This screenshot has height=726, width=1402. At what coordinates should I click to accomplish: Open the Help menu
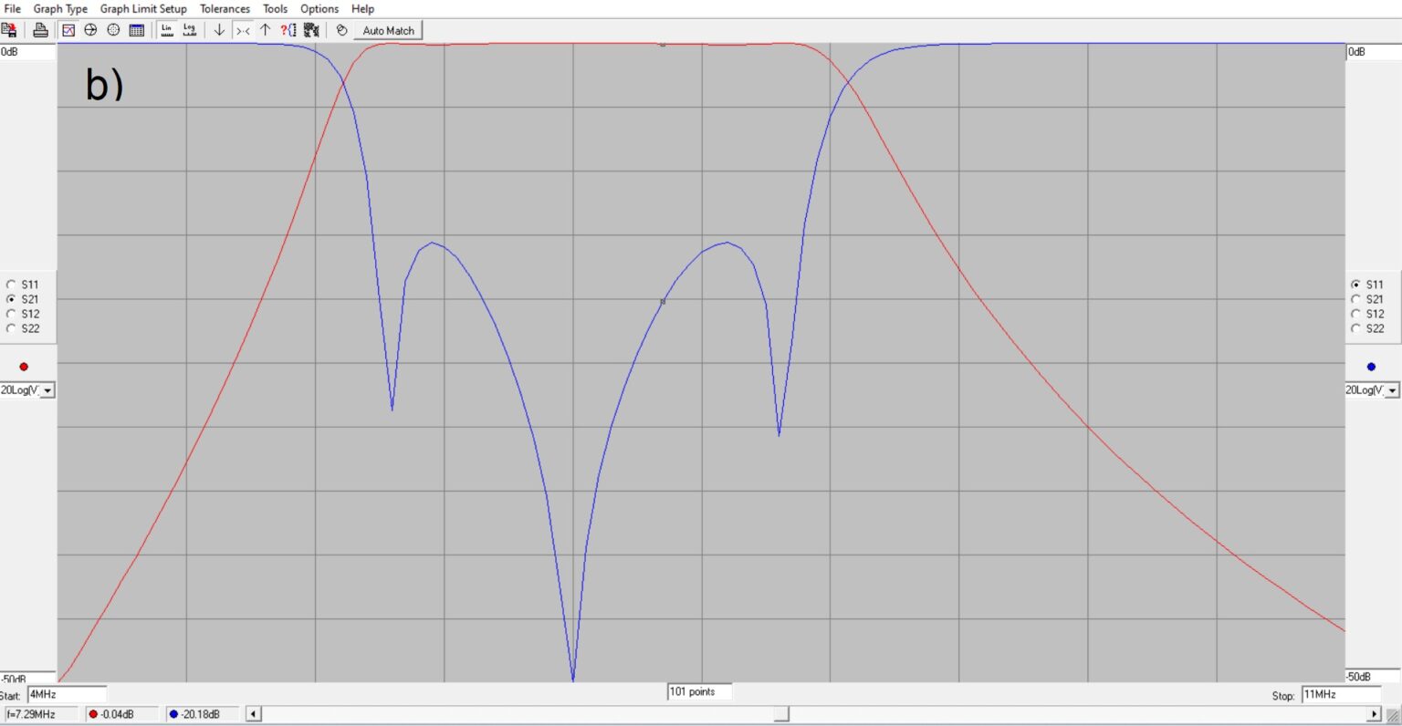pos(362,8)
